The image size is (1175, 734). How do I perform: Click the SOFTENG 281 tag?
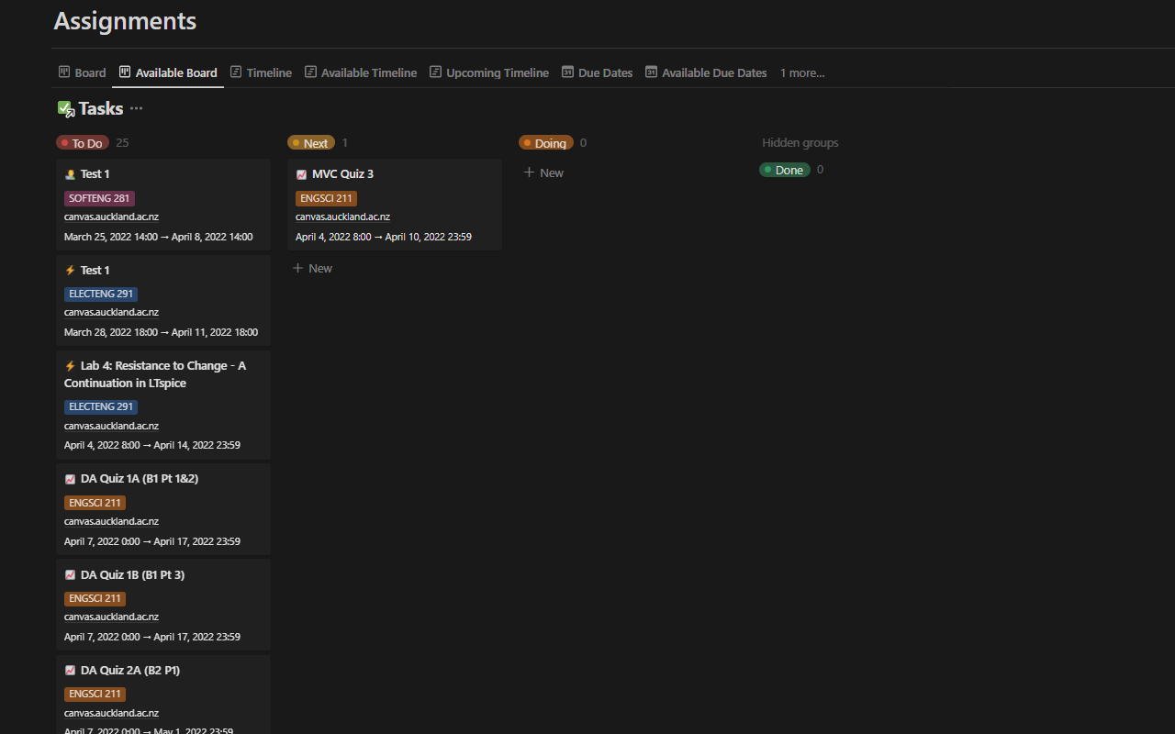[99, 198]
